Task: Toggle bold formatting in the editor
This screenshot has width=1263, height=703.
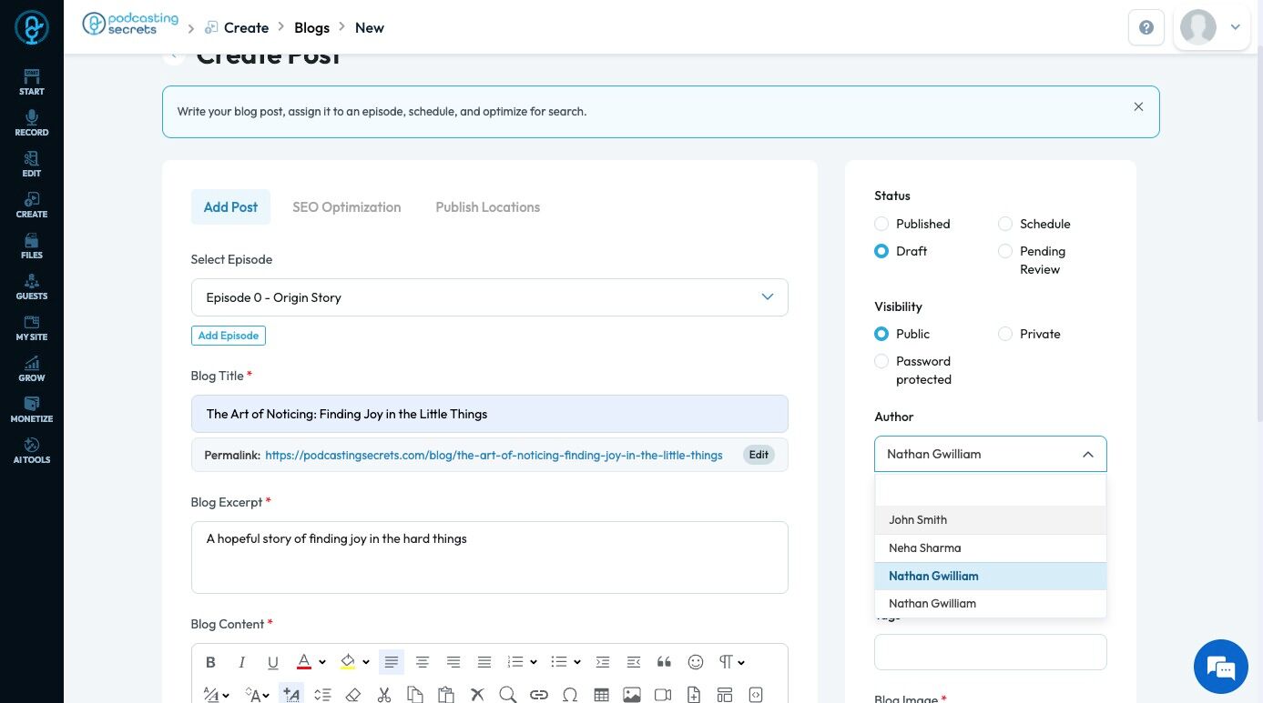Action: [x=210, y=662]
